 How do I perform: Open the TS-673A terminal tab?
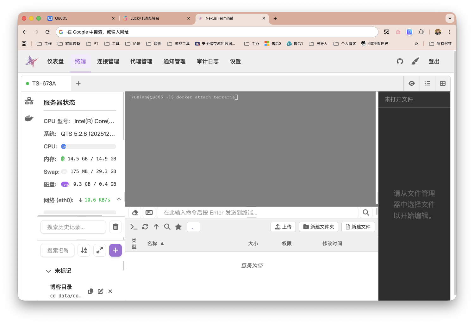coord(44,83)
